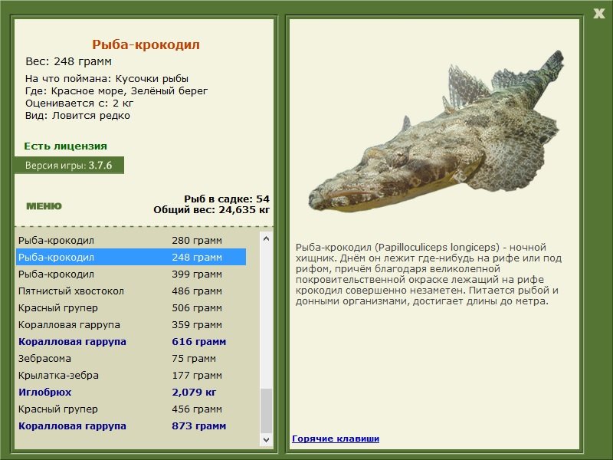Pick Красный групер 456 грамм
Viewport: 613px width, 460px height.
(x=131, y=409)
